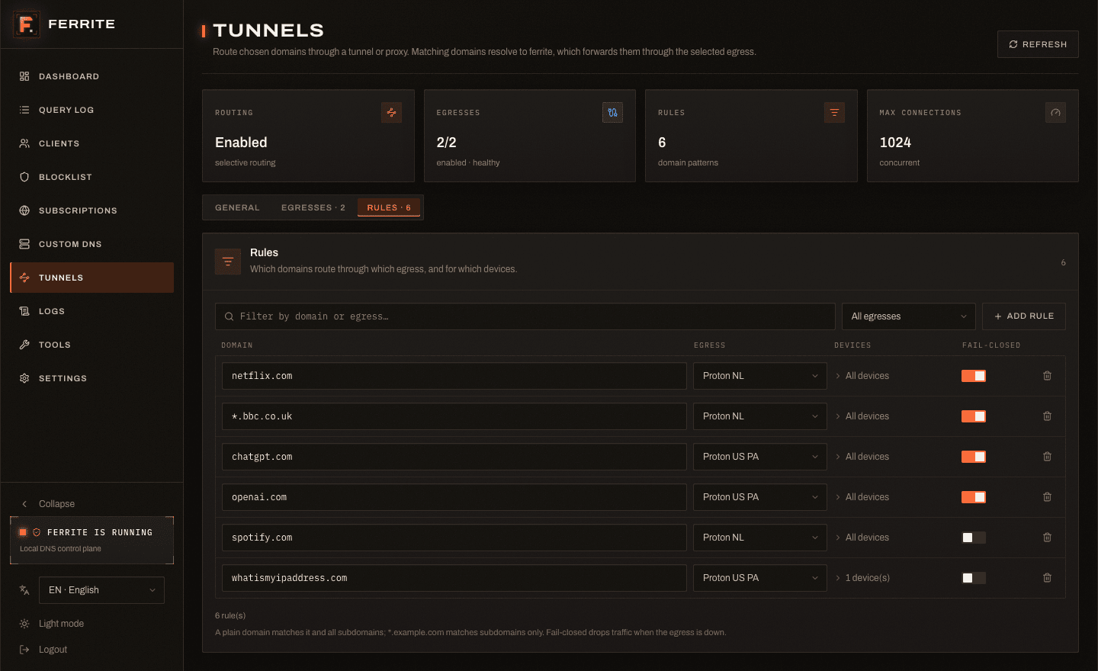
Task: Open egress dropdown for spotify.com
Action: click(760, 538)
